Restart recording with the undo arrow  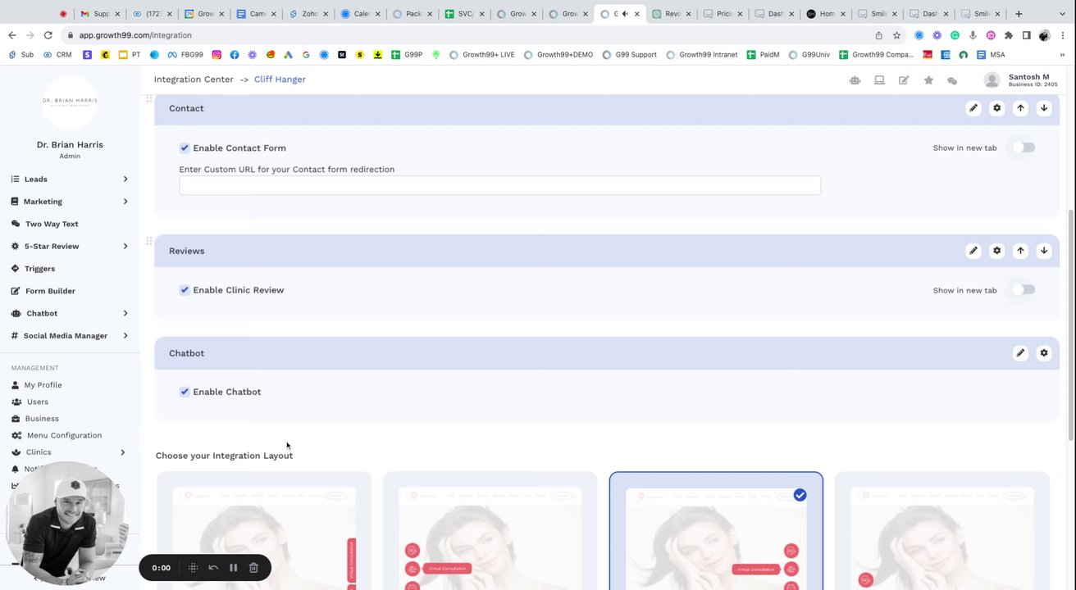tap(213, 567)
